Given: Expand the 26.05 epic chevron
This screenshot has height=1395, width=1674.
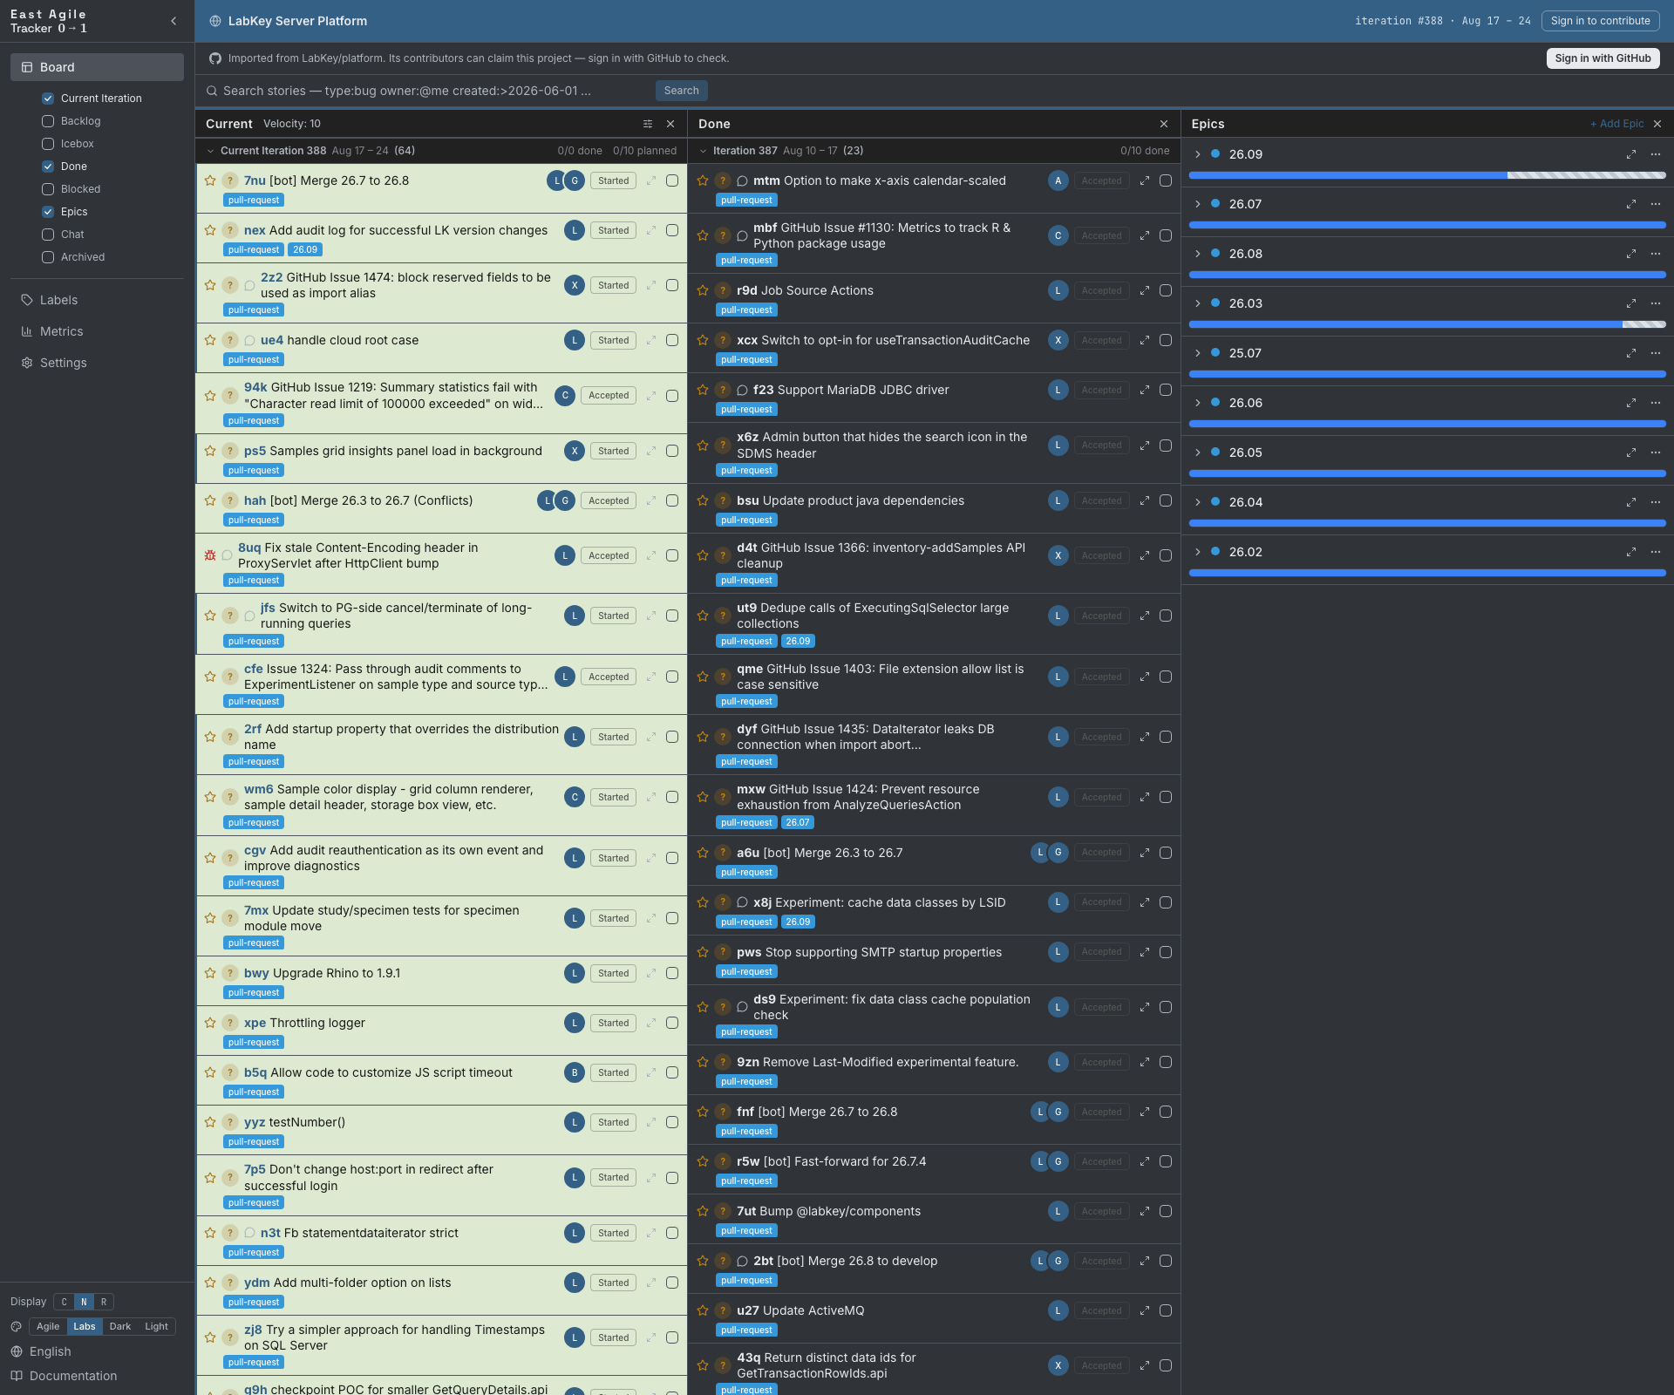Looking at the screenshot, I should pyautogui.click(x=1198, y=453).
